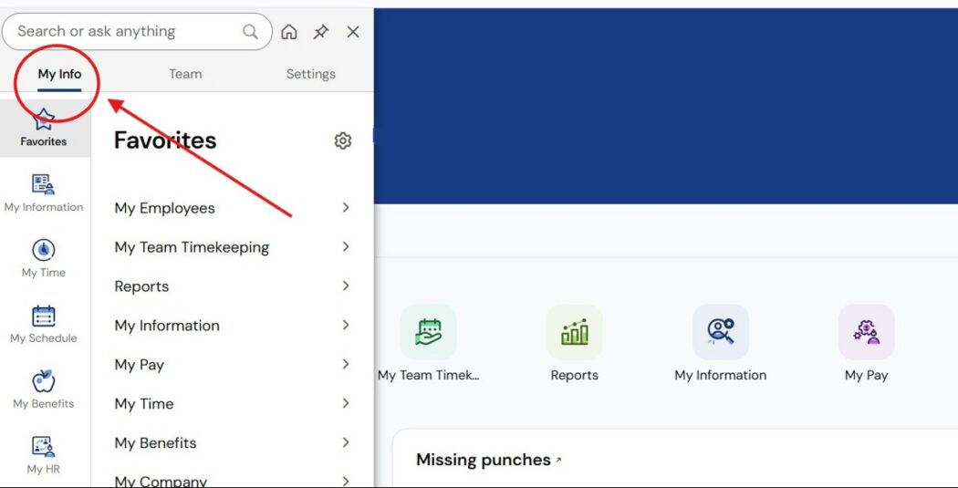Expand My Employees menu chevron
The image size is (958, 488).
[346, 208]
